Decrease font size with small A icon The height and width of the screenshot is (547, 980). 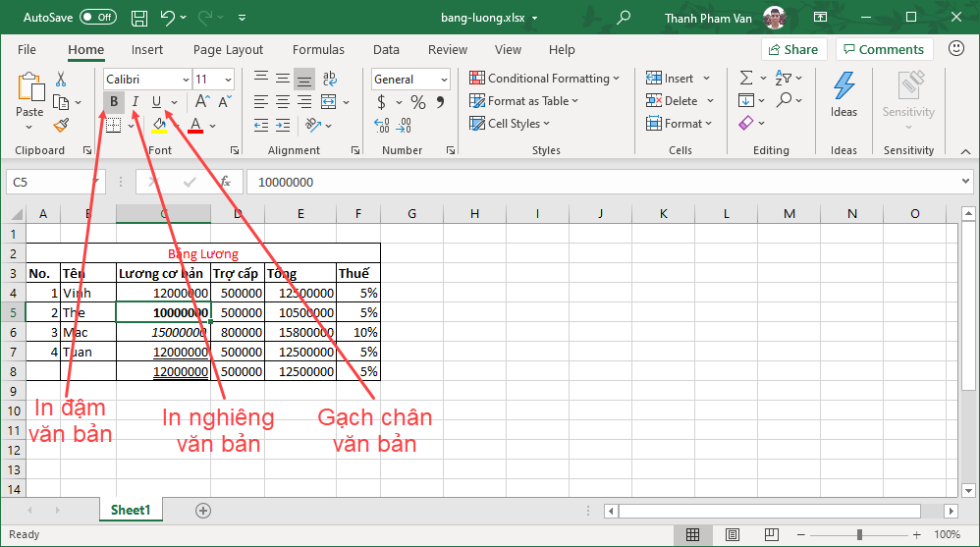[224, 101]
